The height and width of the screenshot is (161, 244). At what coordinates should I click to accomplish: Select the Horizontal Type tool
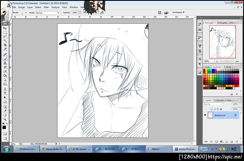tap(5, 93)
